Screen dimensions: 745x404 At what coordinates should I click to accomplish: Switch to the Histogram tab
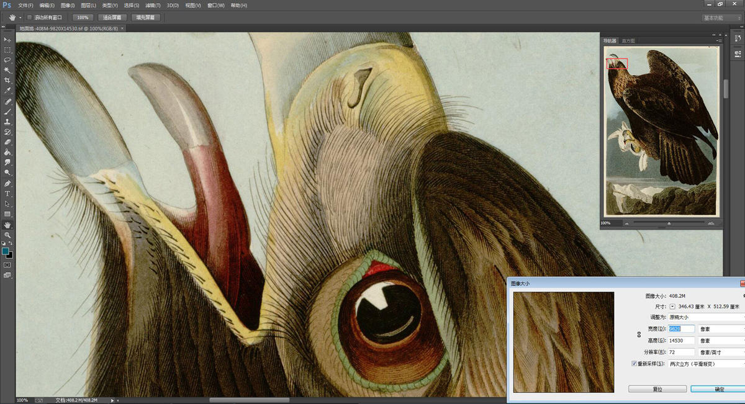628,41
